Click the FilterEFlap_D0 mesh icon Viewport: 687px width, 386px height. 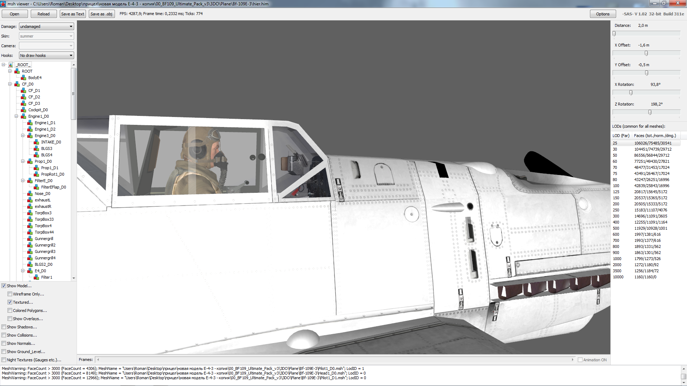pyautogui.click(x=37, y=187)
